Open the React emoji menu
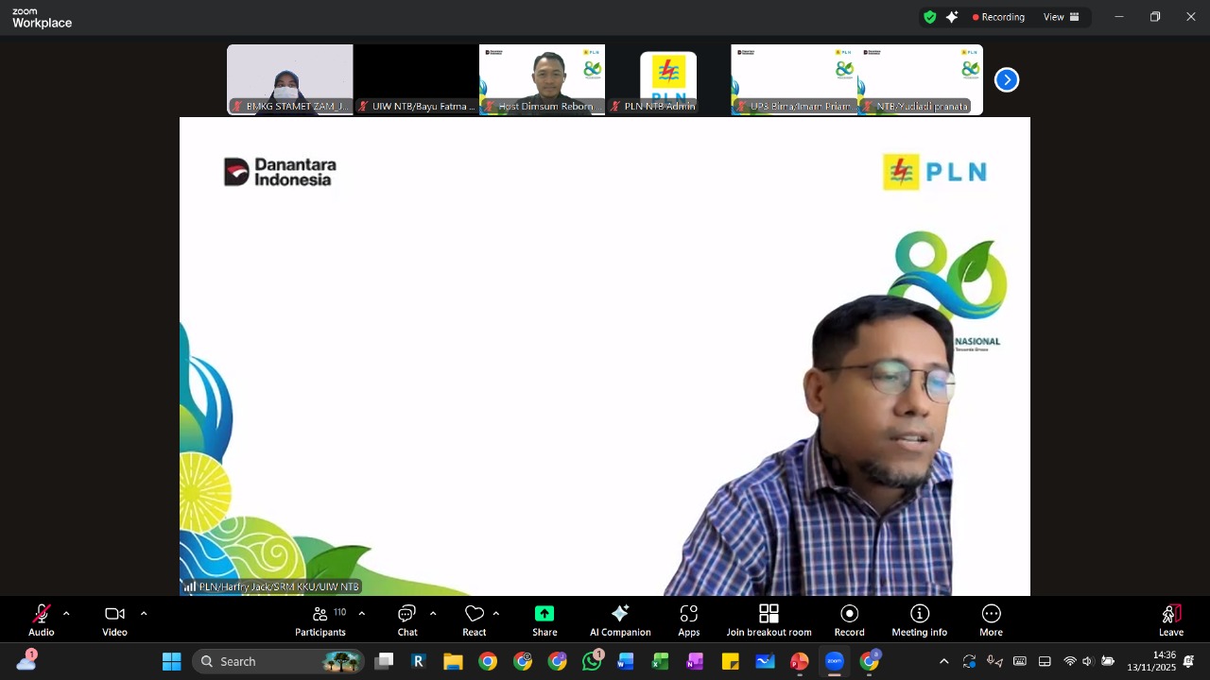Screen dimensions: 1210x680 (475, 620)
